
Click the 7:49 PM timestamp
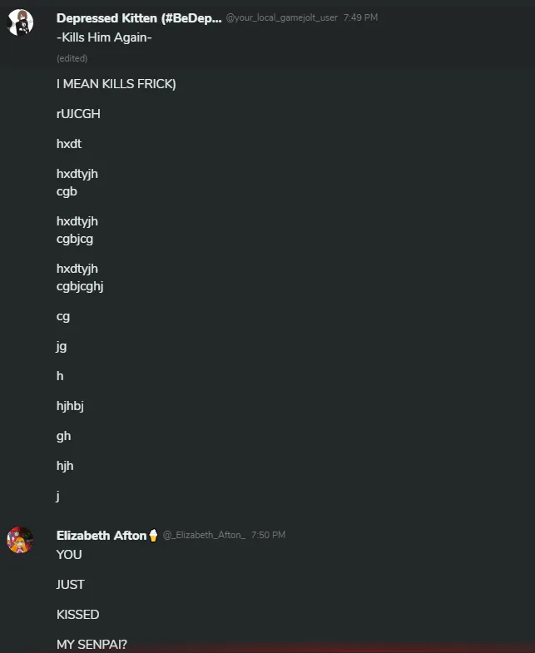click(x=360, y=17)
